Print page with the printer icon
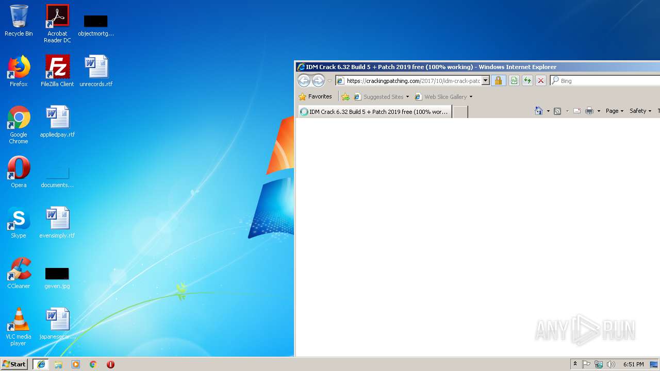This screenshot has width=660, height=371. pyautogui.click(x=589, y=111)
